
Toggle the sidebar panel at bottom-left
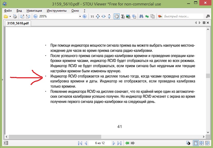click(x=7, y=143)
